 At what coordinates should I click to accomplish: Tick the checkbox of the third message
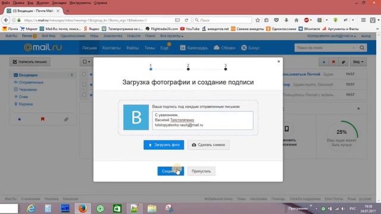click(x=84, y=95)
